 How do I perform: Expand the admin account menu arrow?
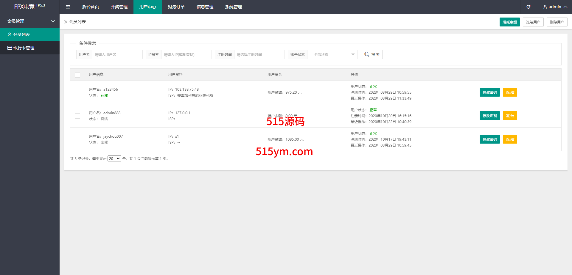[565, 7]
